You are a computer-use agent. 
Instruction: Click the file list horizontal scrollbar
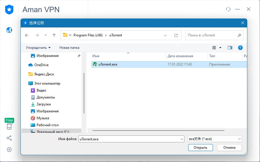[158, 131]
